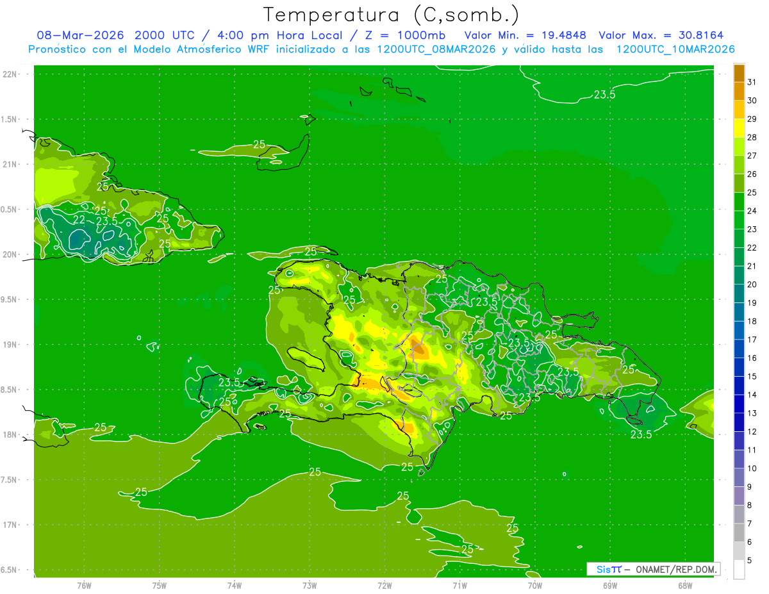Click the "23.5" contour label near 22N

(604, 94)
